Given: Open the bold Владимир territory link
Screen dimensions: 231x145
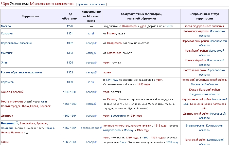Looking at the screenshot, I should 8,123.
